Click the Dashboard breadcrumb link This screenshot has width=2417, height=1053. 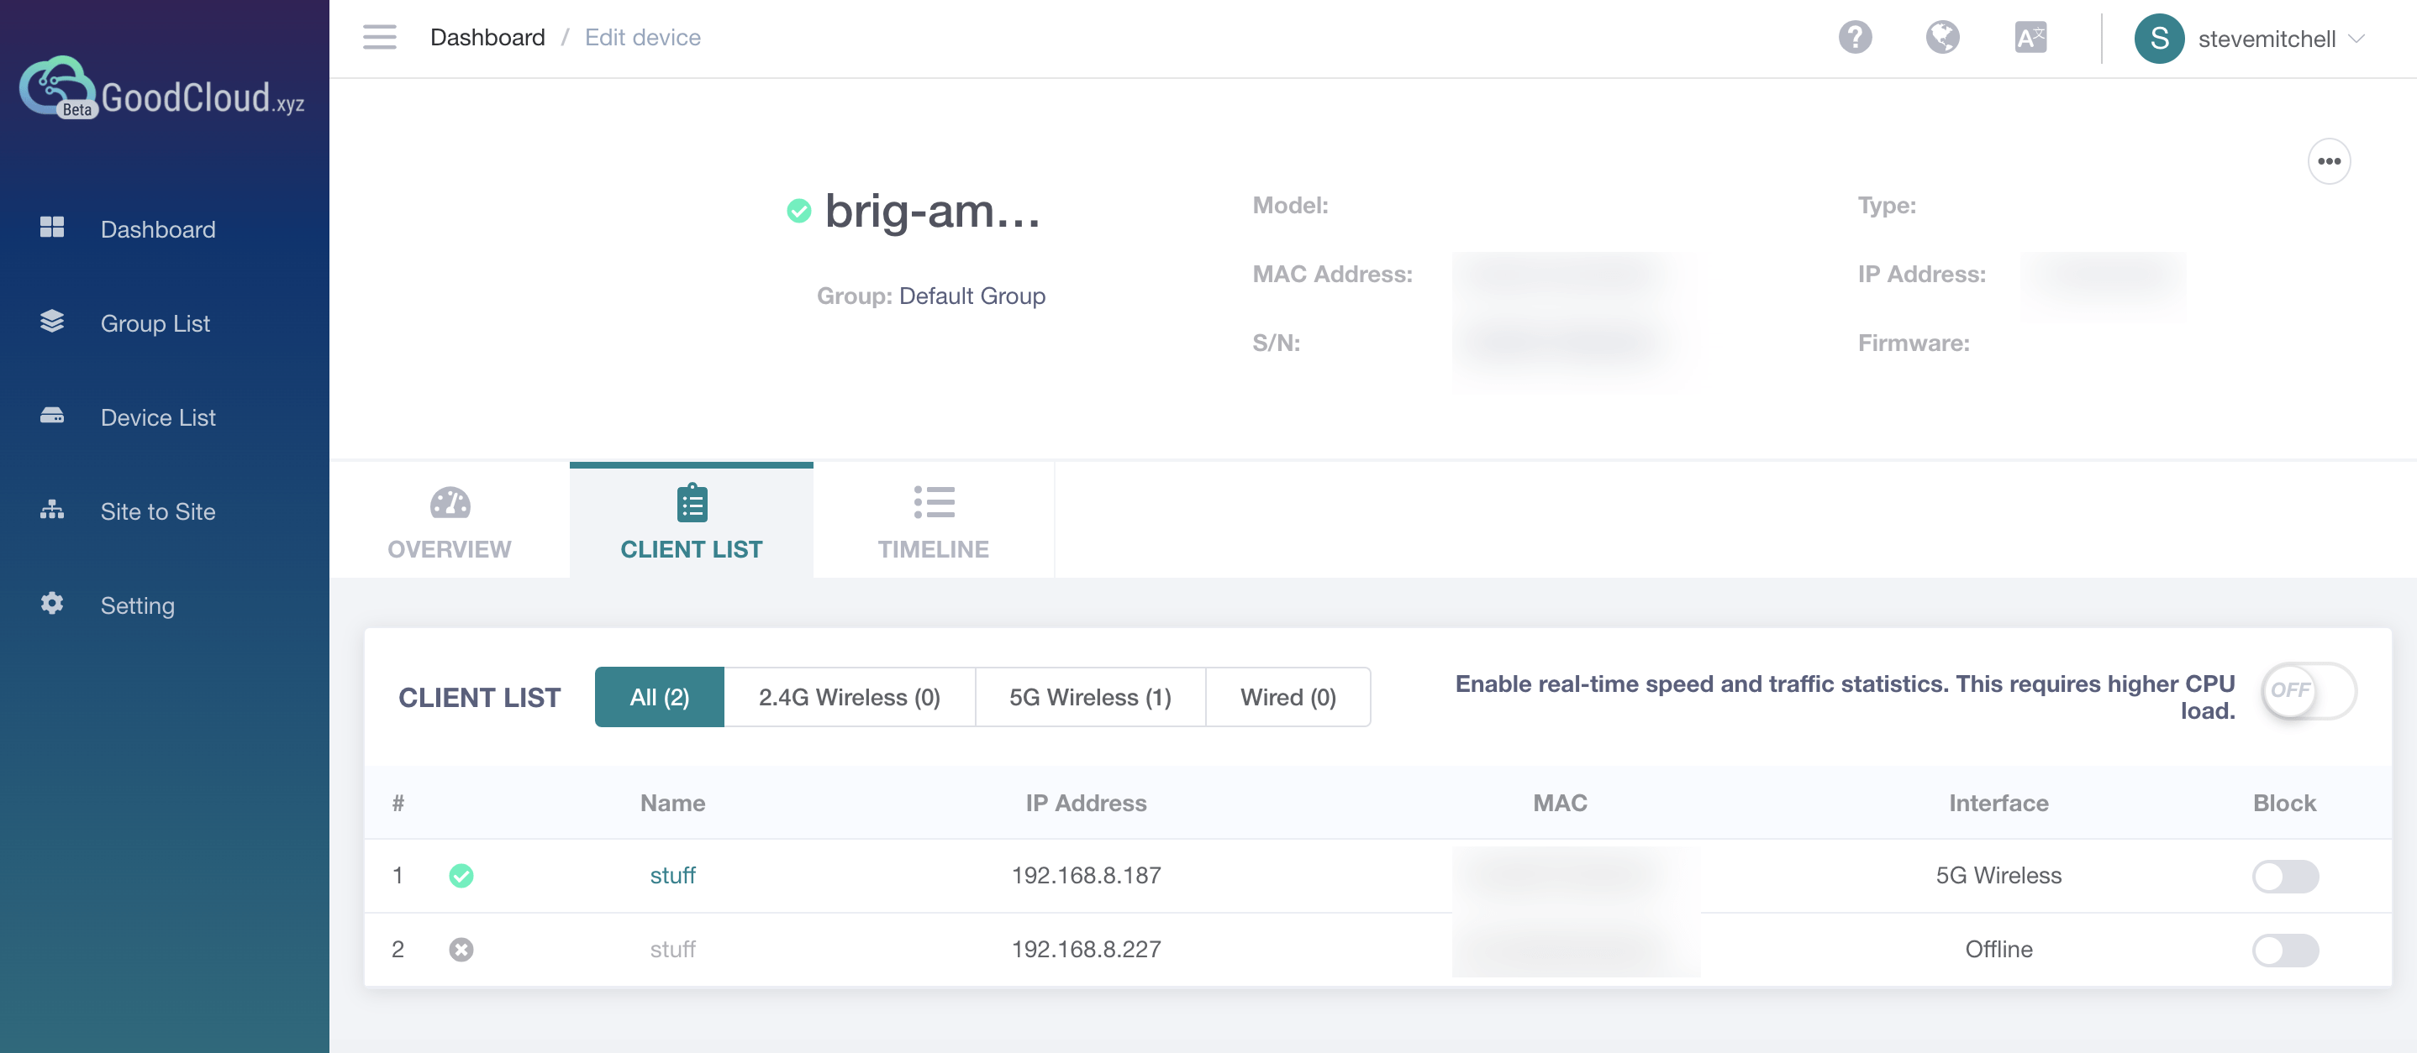[x=487, y=38]
